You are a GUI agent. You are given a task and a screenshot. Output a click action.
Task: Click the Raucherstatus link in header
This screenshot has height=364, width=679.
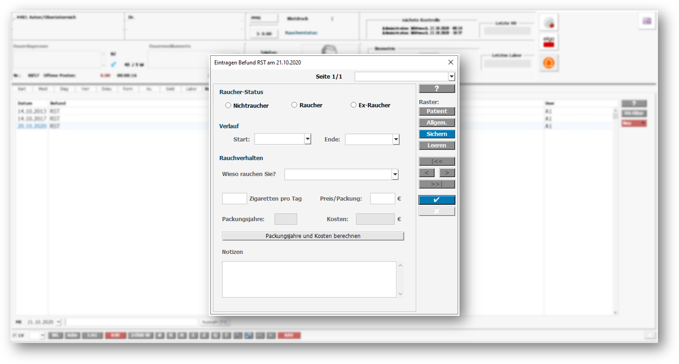(301, 33)
